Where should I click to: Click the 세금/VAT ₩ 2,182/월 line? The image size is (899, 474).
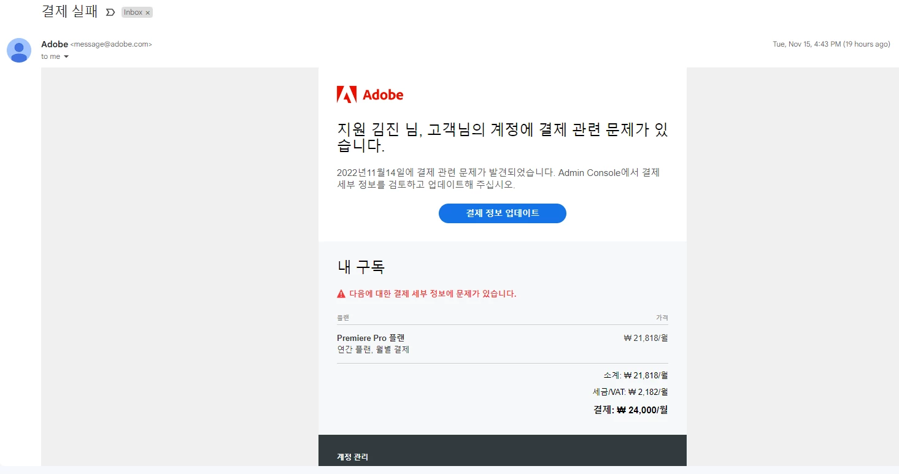point(630,392)
